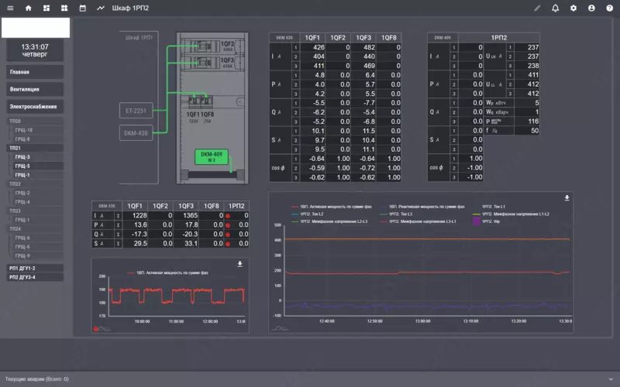620x387 pixels.
Task: Open ГРЩ-2 under ТП22
Action: click(x=37, y=193)
